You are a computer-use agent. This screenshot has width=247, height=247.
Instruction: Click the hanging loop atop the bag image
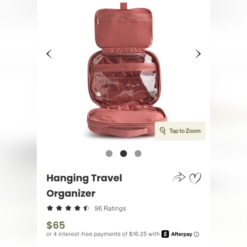(123, 6)
